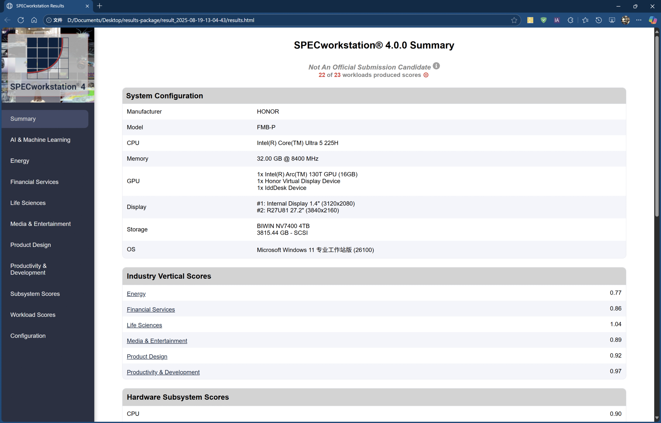This screenshot has height=423, width=661.
Task: Open Media & Entertainment in the sidebar
Action: point(41,224)
